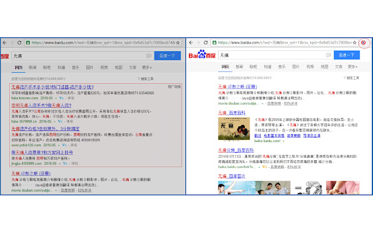
Task: Switch to 新闻 tab in left window
Action: click(x=33, y=67)
